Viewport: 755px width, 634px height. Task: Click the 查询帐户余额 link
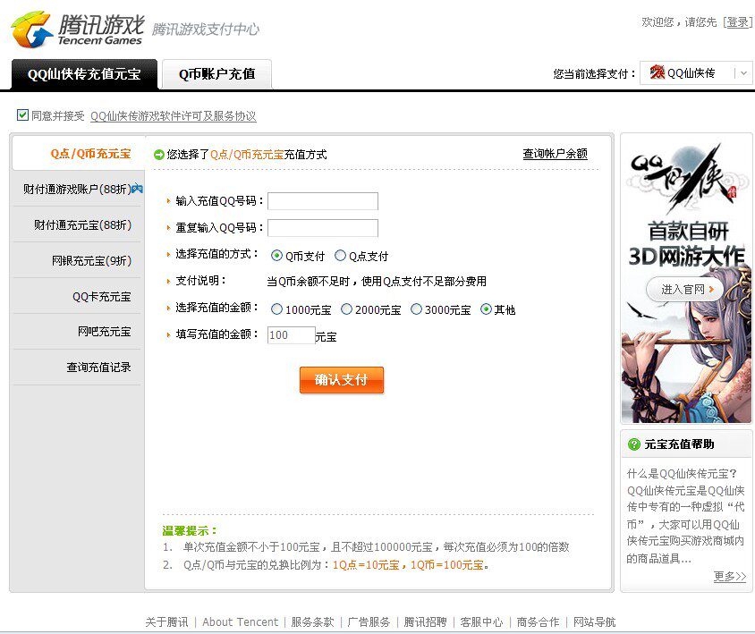[x=556, y=154]
